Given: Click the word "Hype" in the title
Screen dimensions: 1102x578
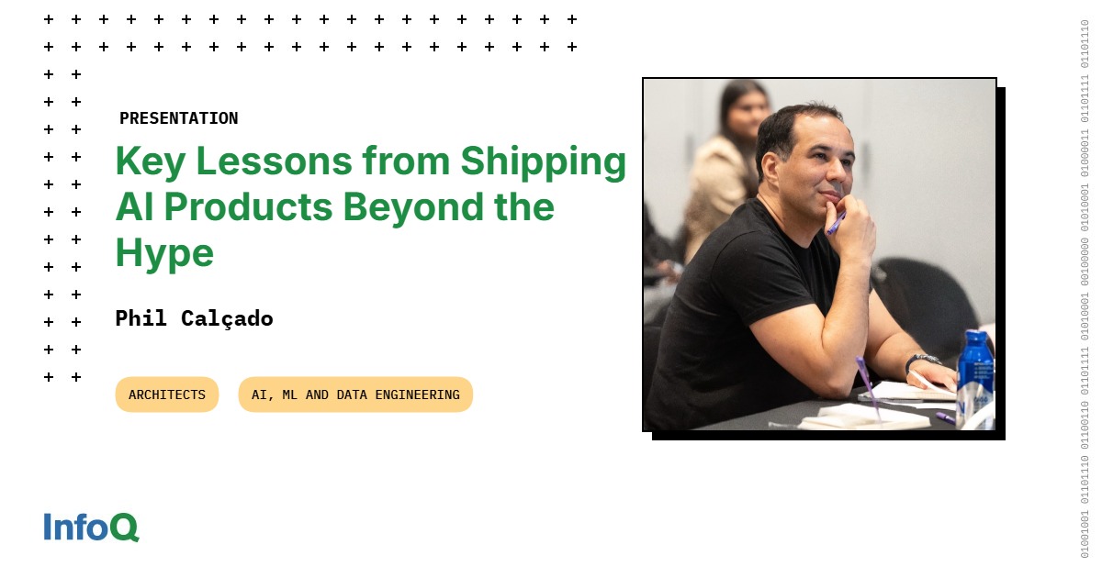Looking at the screenshot, I should (164, 253).
